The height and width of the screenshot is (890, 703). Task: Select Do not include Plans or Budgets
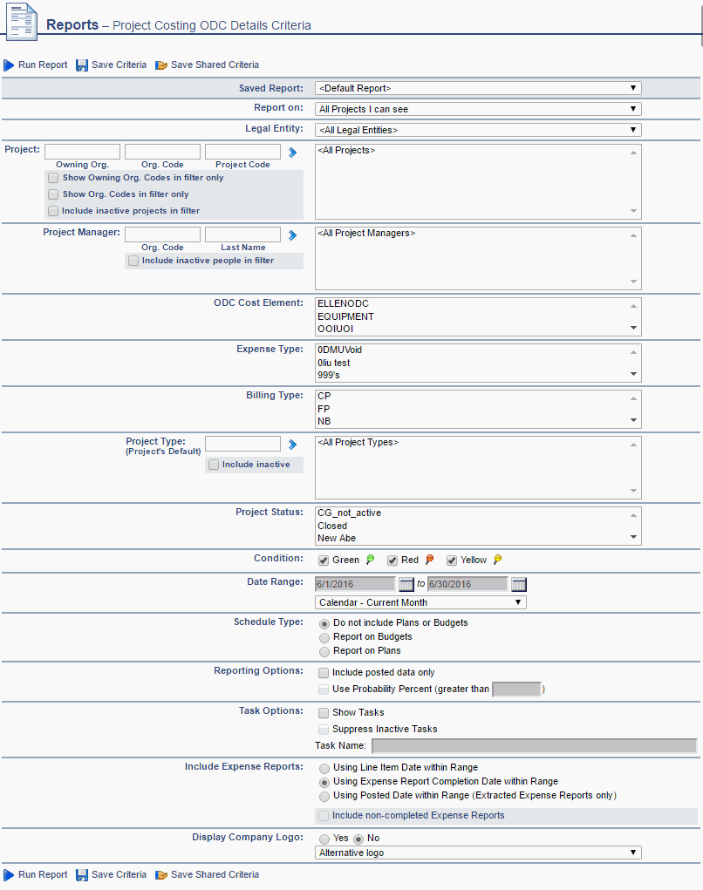324,623
